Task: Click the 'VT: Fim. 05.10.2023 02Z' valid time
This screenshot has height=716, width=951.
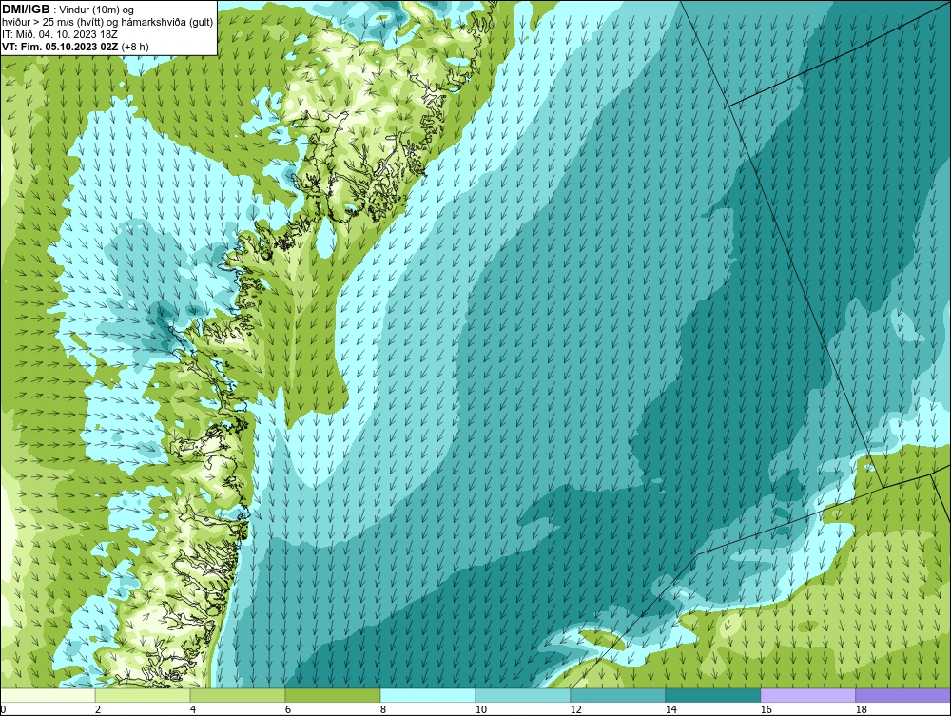Action: coord(60,47)
